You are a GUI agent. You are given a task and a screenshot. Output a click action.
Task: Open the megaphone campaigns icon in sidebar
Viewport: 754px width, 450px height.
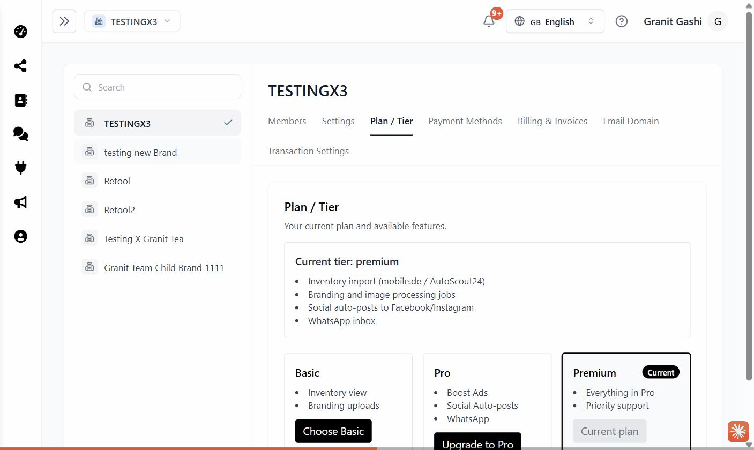(x=20, y=202)
